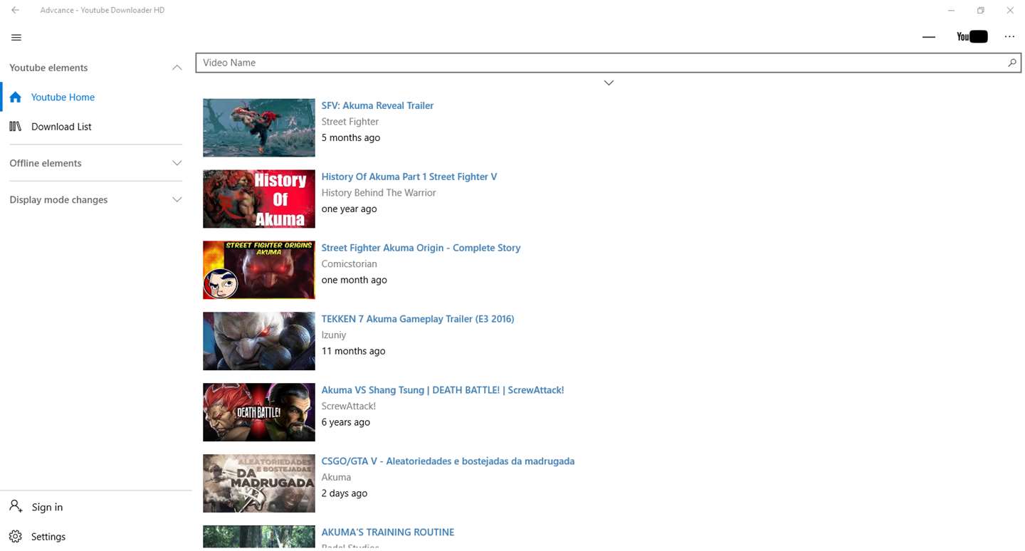This screenshot has width=1025, height=551.
Task: Click the Da Madrugada thumbnail
Action: point(259,483)
